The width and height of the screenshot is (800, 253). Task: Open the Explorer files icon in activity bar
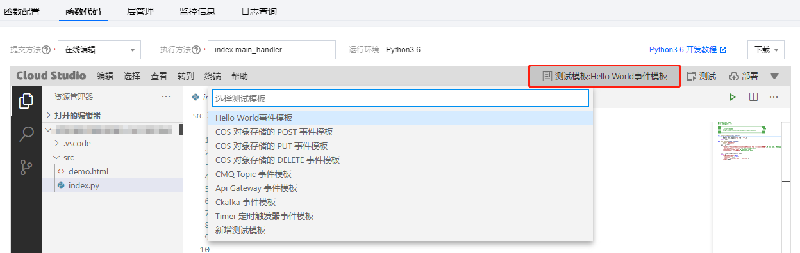pyautogui.click(x=26, y=101)
